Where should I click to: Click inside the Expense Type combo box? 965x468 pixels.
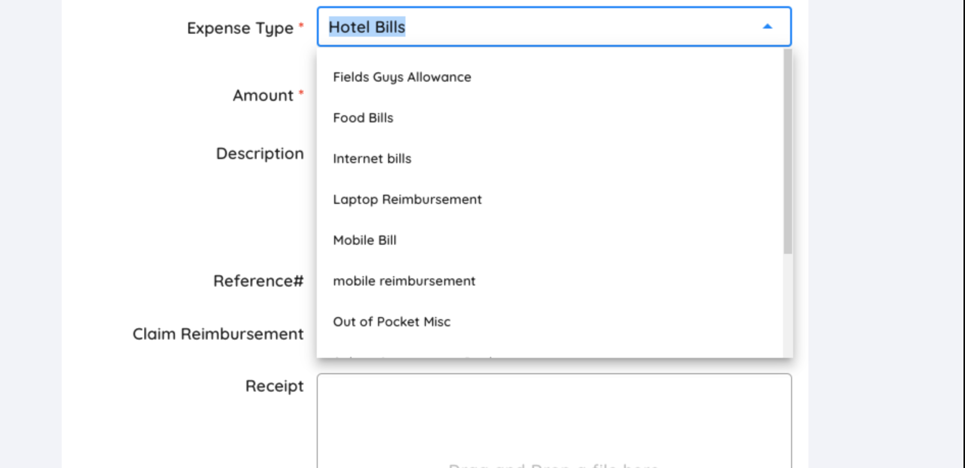point(561,27)
